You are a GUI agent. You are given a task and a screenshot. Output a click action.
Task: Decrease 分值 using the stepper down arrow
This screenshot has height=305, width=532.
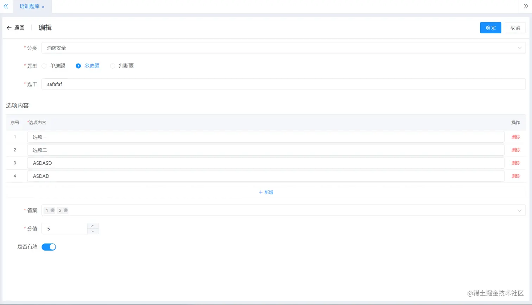tap(93, 231)
